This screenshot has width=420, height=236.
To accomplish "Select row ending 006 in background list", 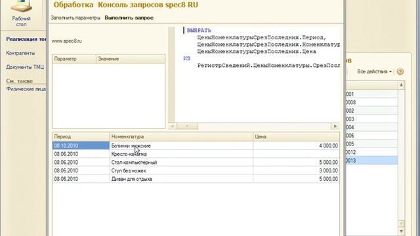I will (x=372, y=136).
